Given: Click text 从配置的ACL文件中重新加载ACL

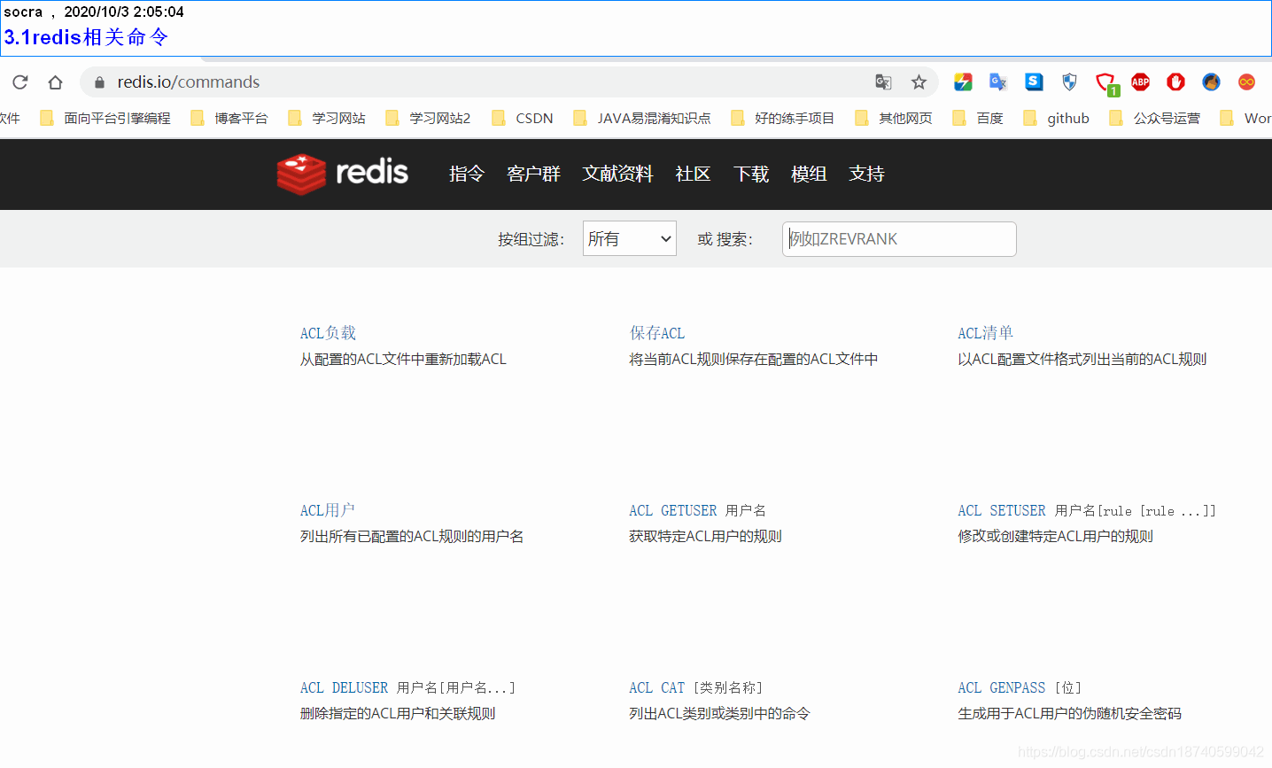Looking at the screenshot, I should click(x=403, y=359).
